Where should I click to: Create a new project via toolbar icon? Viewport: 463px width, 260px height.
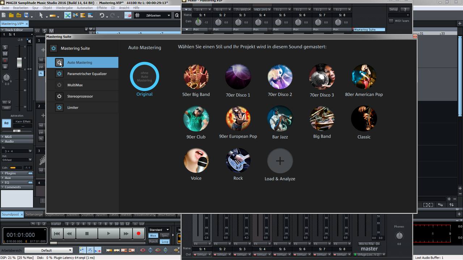point(4,15)
